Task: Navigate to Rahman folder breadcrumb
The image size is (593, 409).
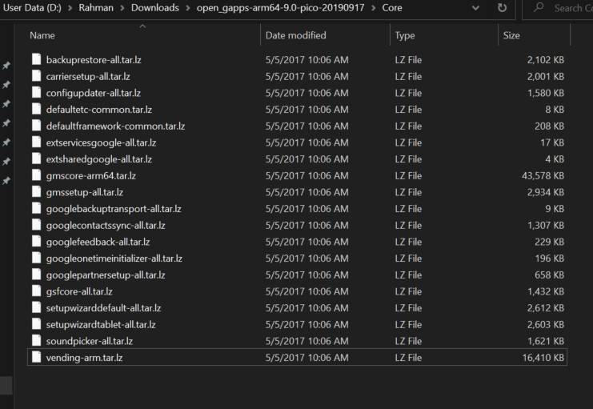Action: click(x=96, y=7)
